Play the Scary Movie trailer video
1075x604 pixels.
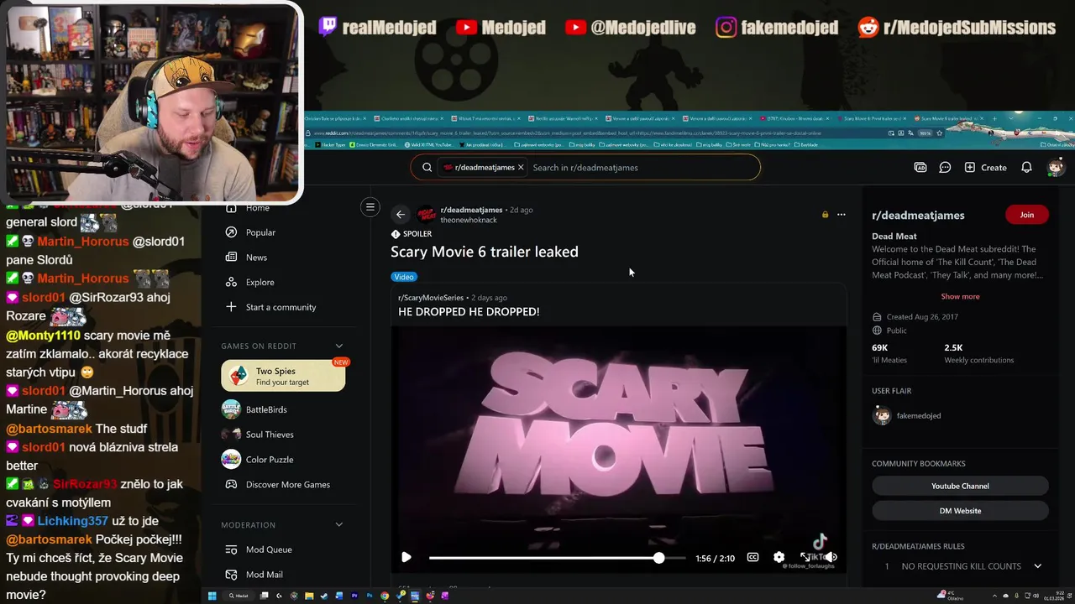click(406, 557)
